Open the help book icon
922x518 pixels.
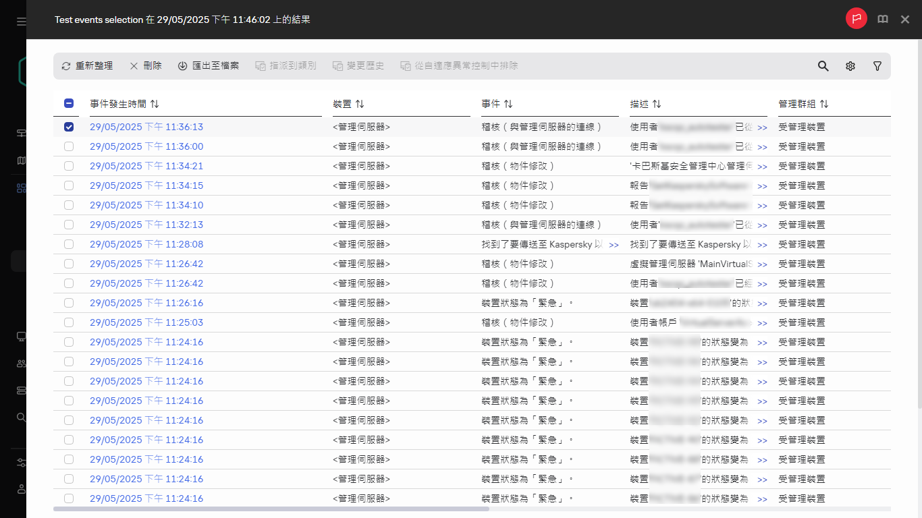tap(882, 20)
